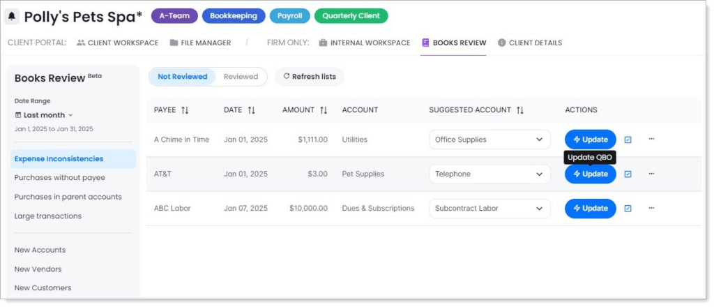Open more options for AT&T row
Viewport: 714px width, 307px height.
point(651,174)
